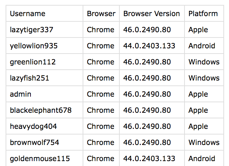
Task: Select the yellowlion935 username cell
Action: (x=44, y=46)
